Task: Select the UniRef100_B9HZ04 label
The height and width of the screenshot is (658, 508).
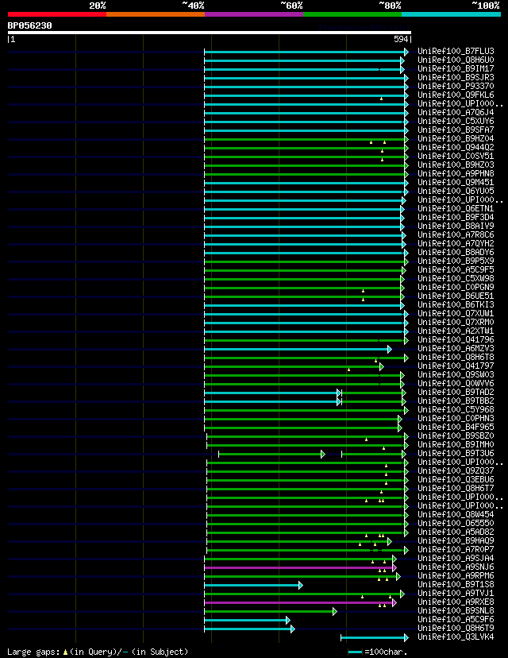Action: (x=456, y=138)
